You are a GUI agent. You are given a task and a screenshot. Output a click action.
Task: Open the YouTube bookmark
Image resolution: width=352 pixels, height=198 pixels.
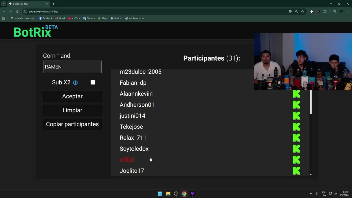[74, 18]
